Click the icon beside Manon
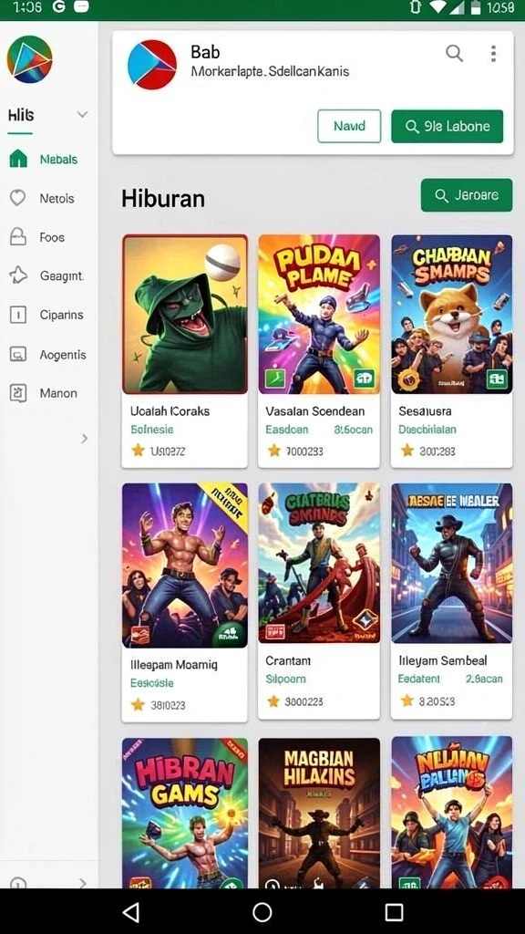This screenshot has height=934, width=525. click(18, 393)
